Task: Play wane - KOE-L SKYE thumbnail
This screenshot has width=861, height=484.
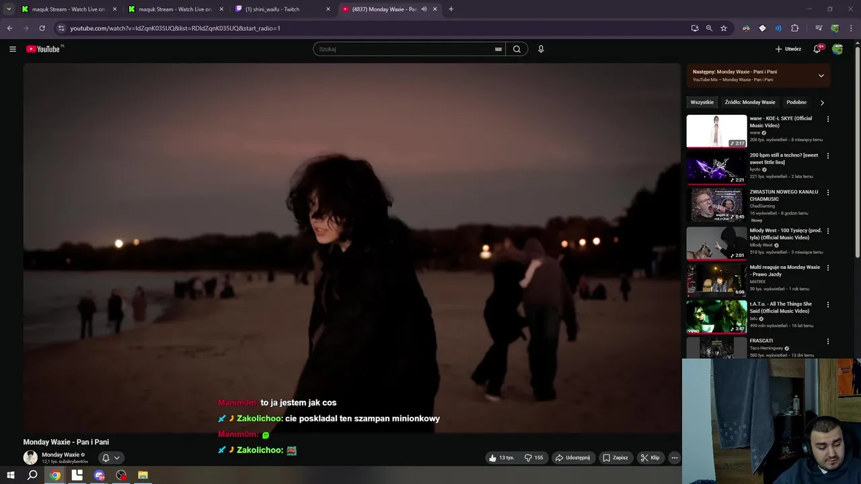Action: click(x=716, y=131)
